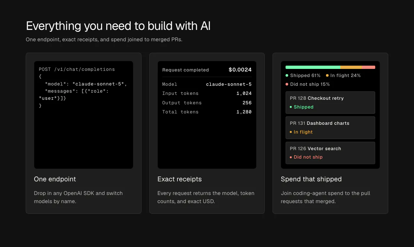
Task: Click the orange In flight status dot in PR 131
Action: tap(291, 132)
